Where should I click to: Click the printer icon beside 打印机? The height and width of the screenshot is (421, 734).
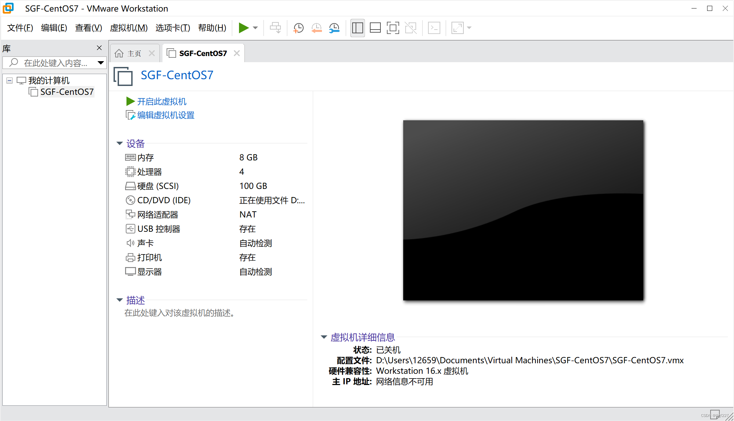(130, 257)
